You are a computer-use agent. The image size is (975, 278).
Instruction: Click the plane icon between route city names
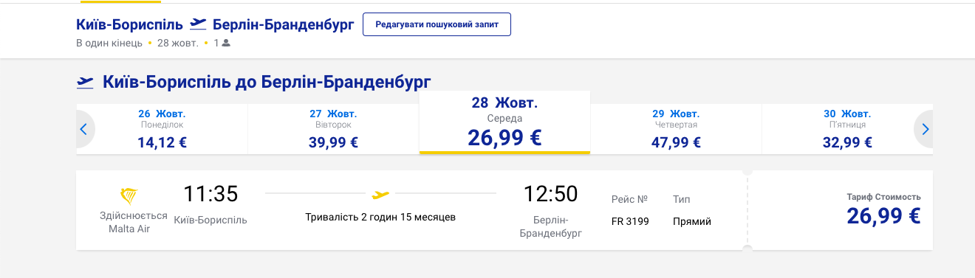(198, 24)
